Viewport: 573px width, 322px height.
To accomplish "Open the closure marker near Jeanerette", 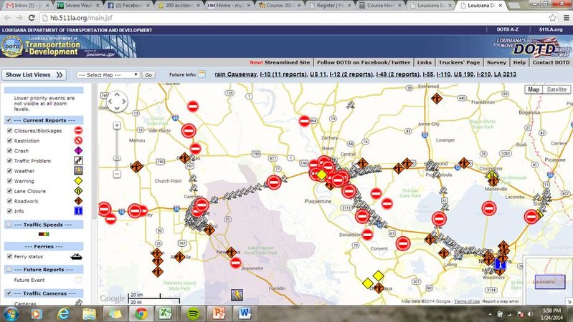I will coord(236,263).
